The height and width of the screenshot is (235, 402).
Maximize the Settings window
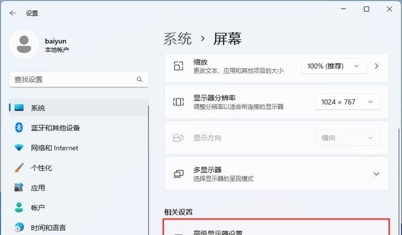pos(367,9)
